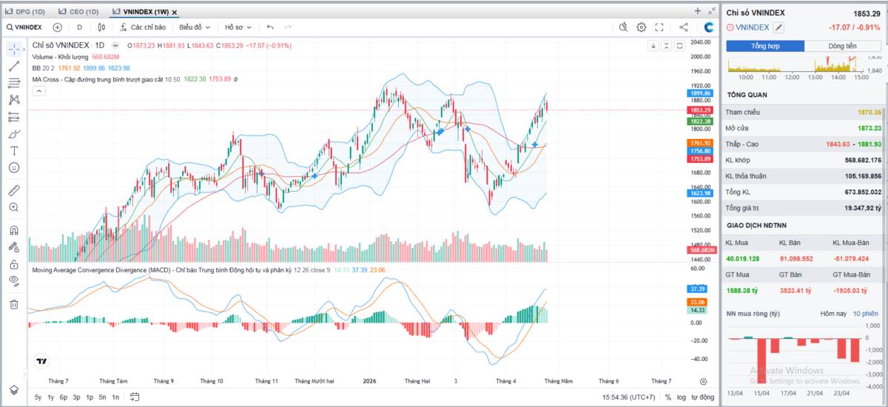
Task: Click the redo arrow
Action: coord(288,27)
